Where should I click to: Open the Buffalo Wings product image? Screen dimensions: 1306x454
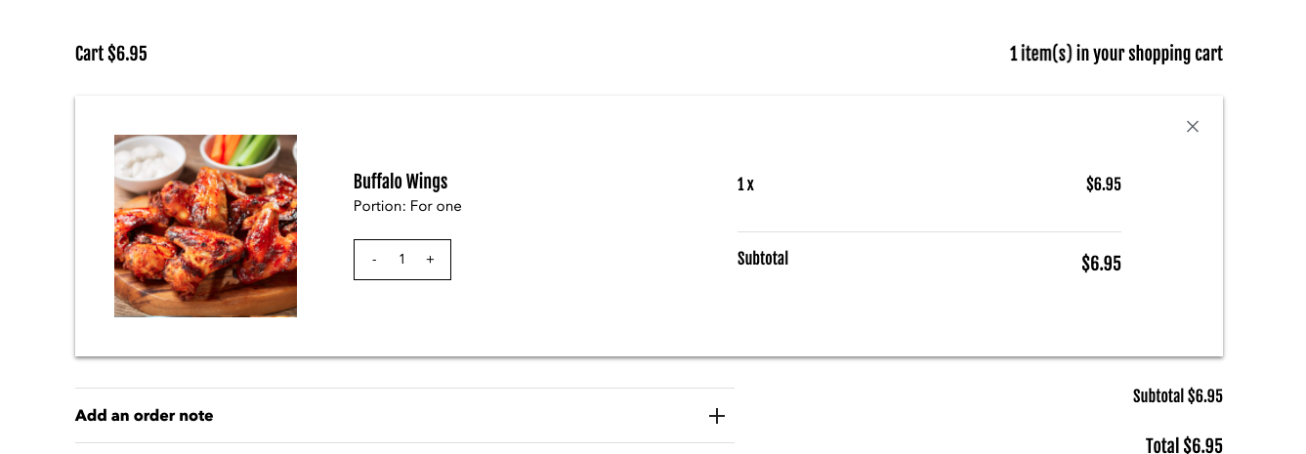point(205,226)
